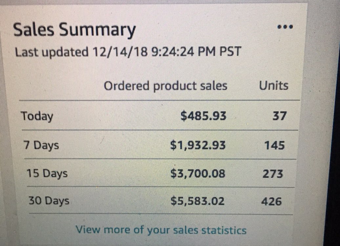Click today's units value 37

(279, 116)
